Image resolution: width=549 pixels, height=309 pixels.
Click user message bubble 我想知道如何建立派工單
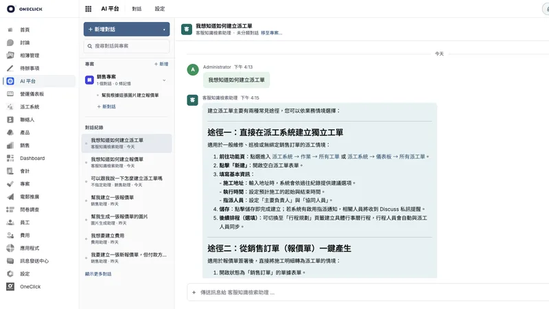tap(236, 80)
